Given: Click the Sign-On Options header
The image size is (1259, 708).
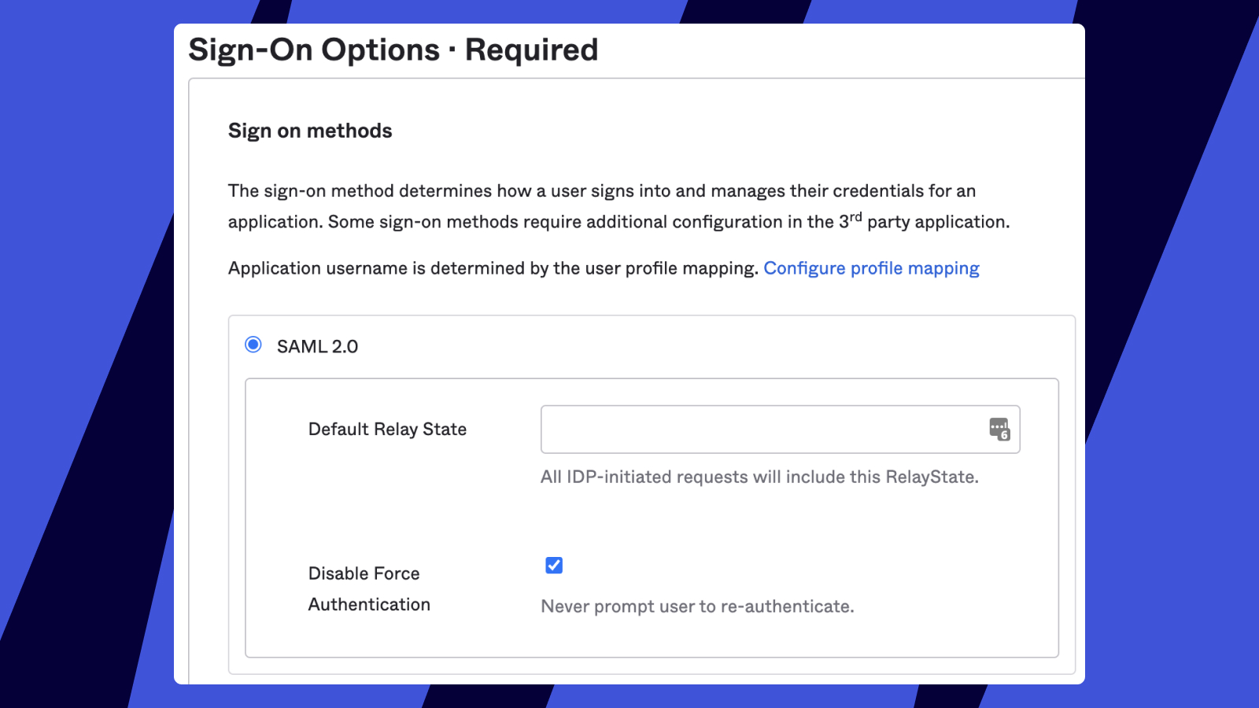Looking at the screenshot, I should pyautogui.click(x=393, y=49).
